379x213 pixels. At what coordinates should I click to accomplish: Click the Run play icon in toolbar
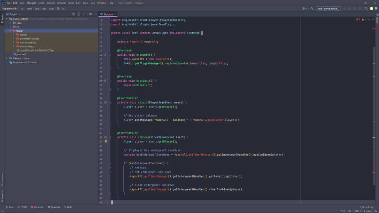(x=344, y=8)
